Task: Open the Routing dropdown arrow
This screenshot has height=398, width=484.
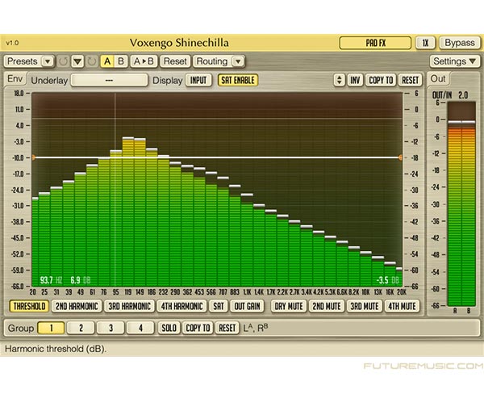Action: pyautogui.click(x=238, y=61)
